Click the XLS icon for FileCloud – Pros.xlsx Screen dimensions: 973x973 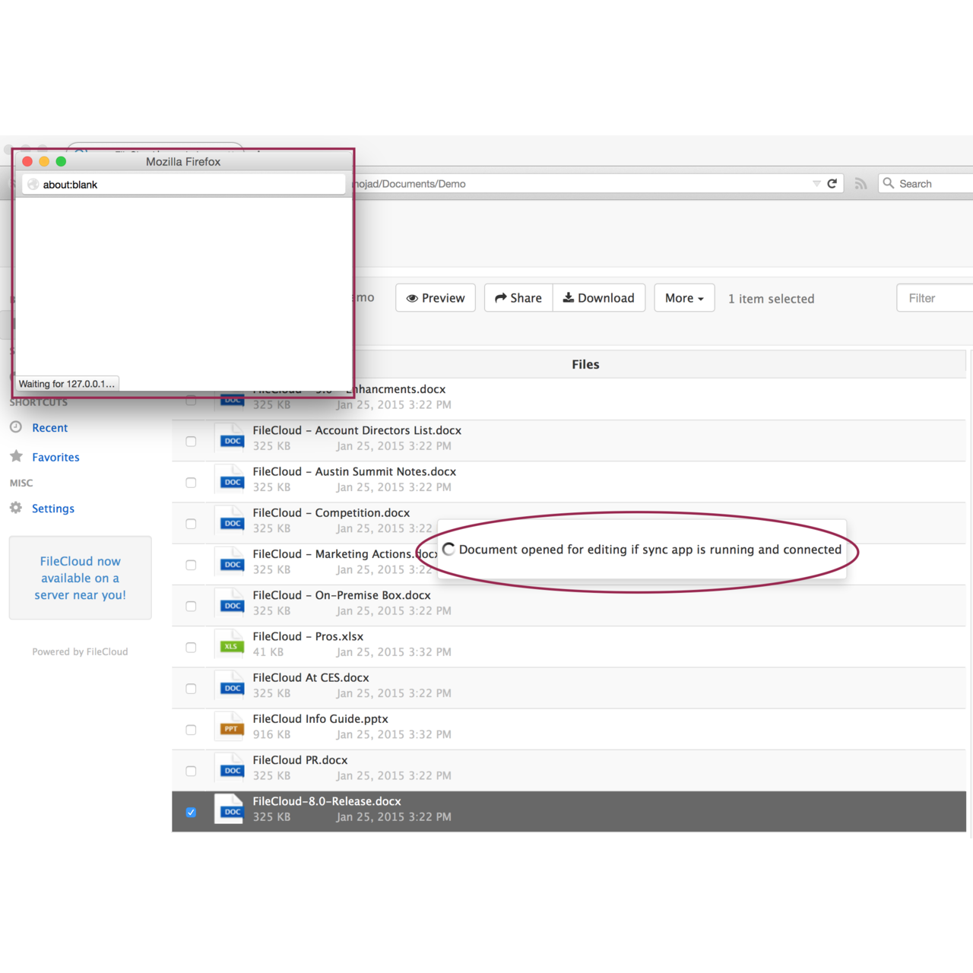point(230,645)
